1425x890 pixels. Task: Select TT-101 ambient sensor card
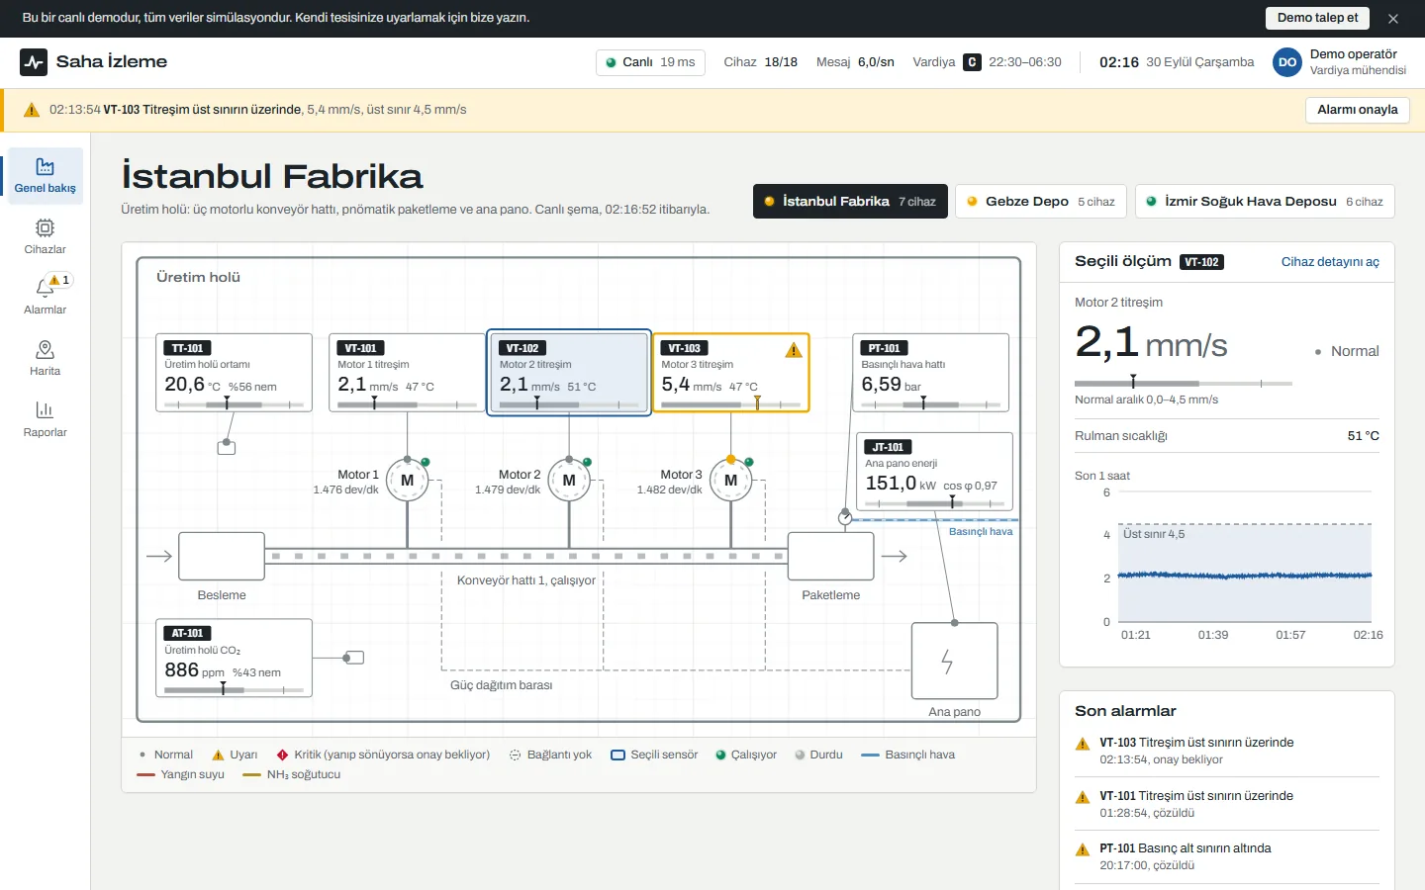pos(235,373)
